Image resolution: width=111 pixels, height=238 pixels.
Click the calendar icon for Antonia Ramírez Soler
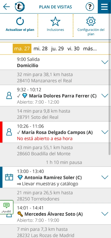tap(9, 177)
